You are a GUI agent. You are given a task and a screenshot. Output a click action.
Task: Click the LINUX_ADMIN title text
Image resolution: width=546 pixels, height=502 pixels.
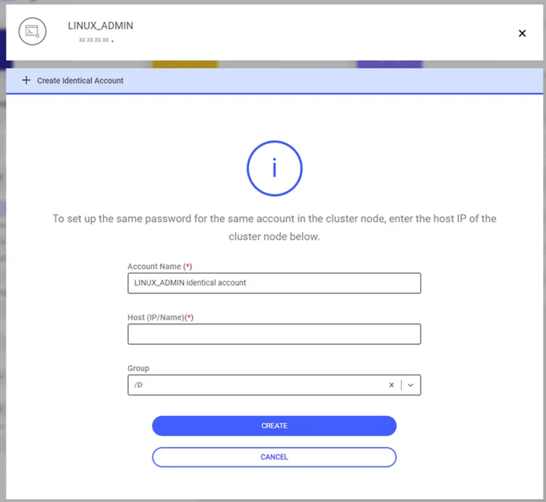coord(100,25)
